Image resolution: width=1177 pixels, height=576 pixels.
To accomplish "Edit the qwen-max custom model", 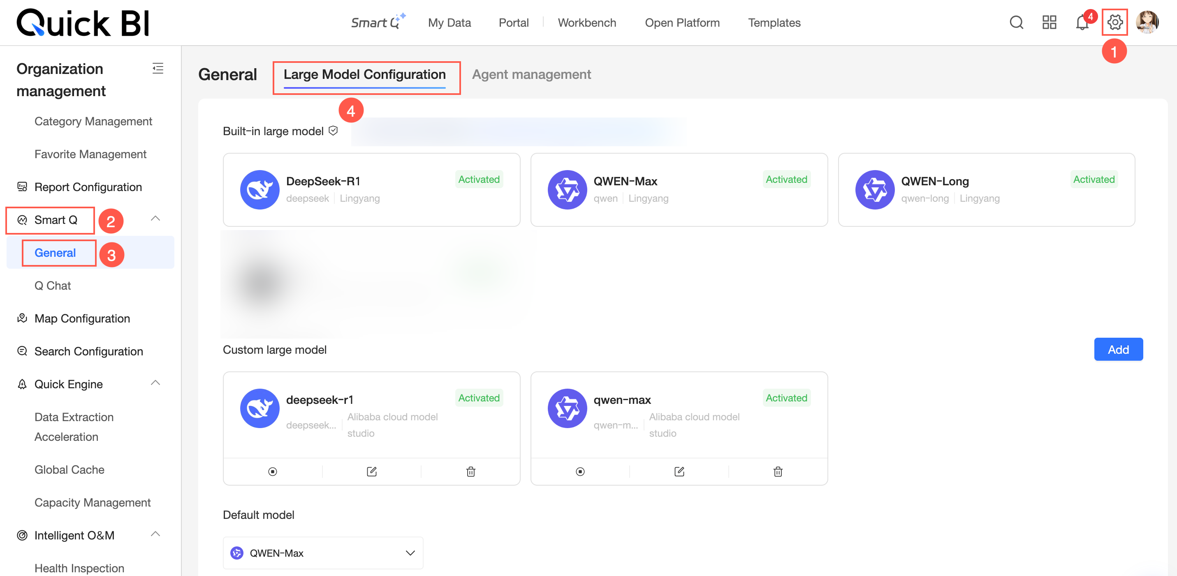I will click(679, 472).
